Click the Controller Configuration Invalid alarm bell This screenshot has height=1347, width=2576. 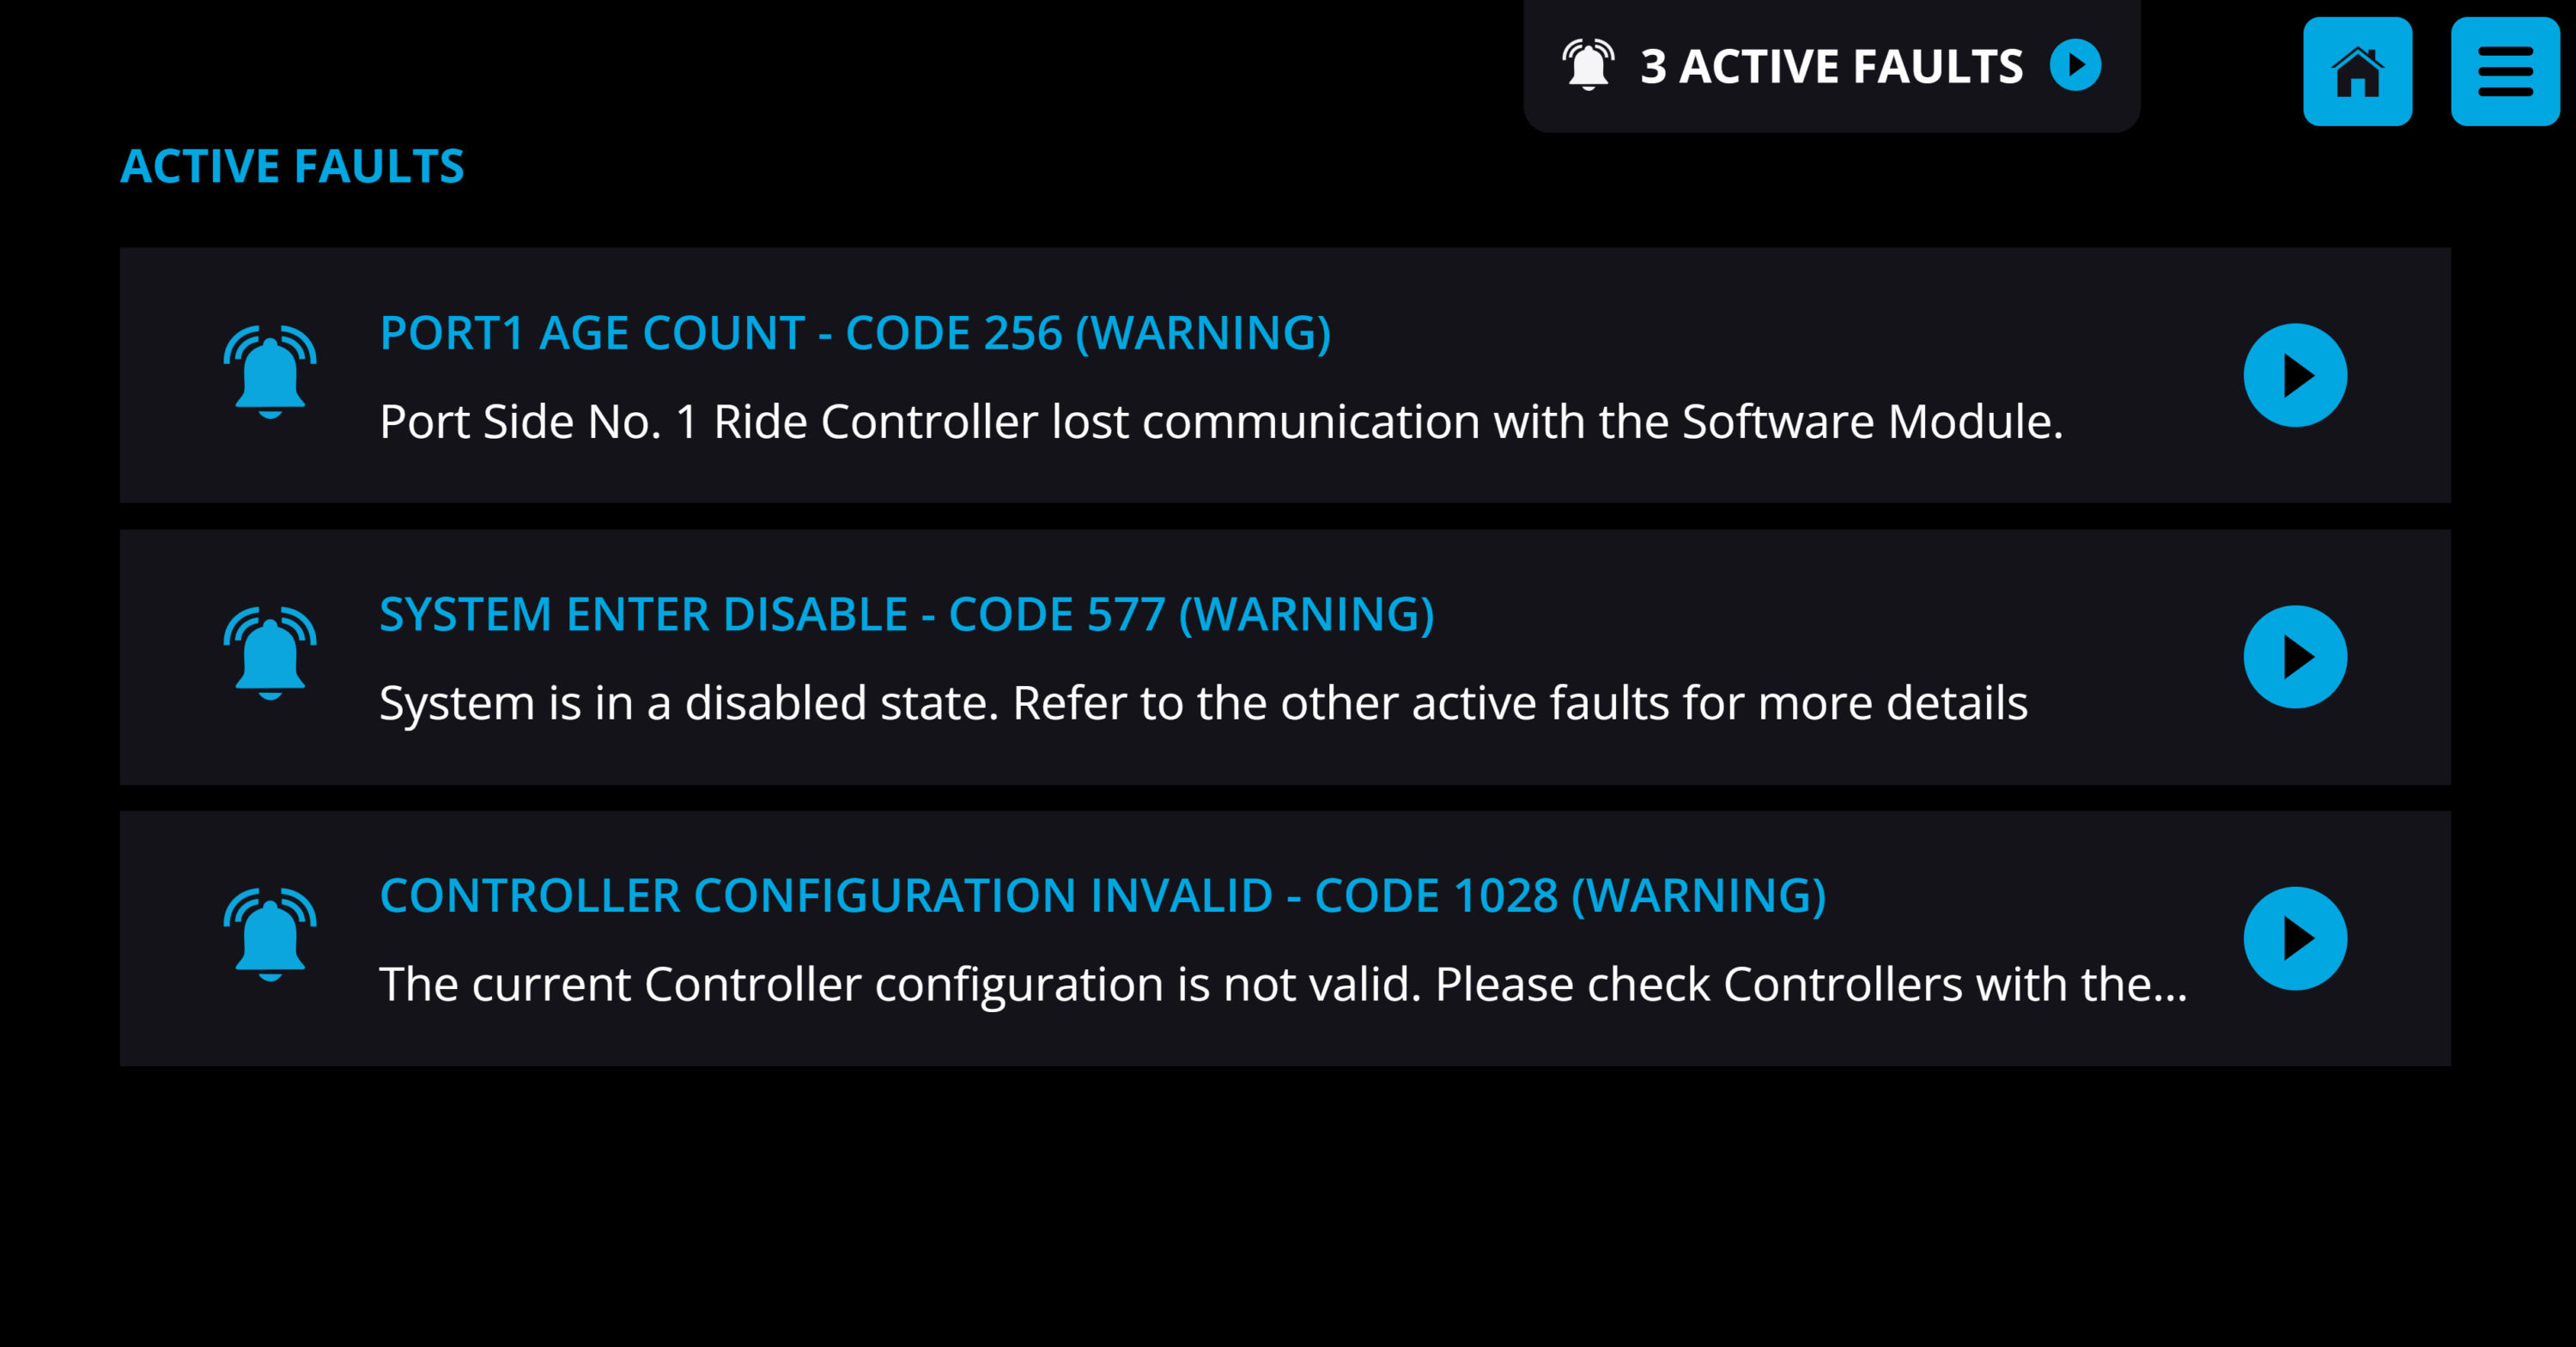270,935
